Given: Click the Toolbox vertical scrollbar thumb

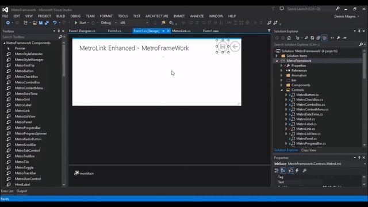Looking at the screenshot, I should coord(64,60).
